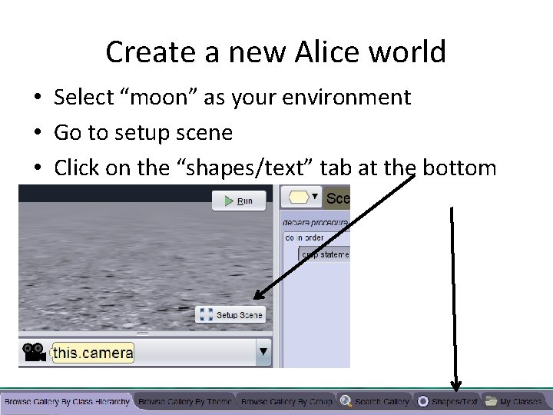Click the green play triangle icon
The image size is (553, 415).
coord(229,201)
